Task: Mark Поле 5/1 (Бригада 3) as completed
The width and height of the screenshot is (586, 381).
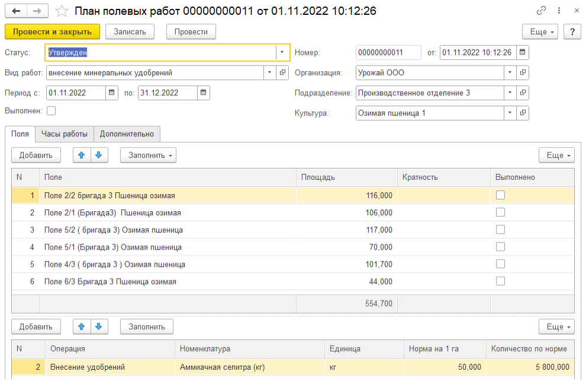Action: tap(500, 247)
